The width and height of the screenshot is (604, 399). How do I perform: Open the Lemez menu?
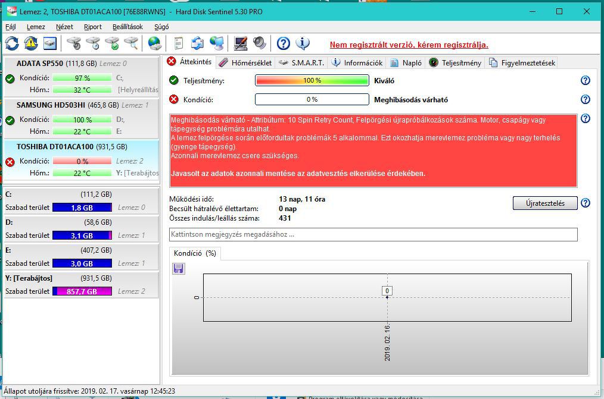click(x=36, y=27)
